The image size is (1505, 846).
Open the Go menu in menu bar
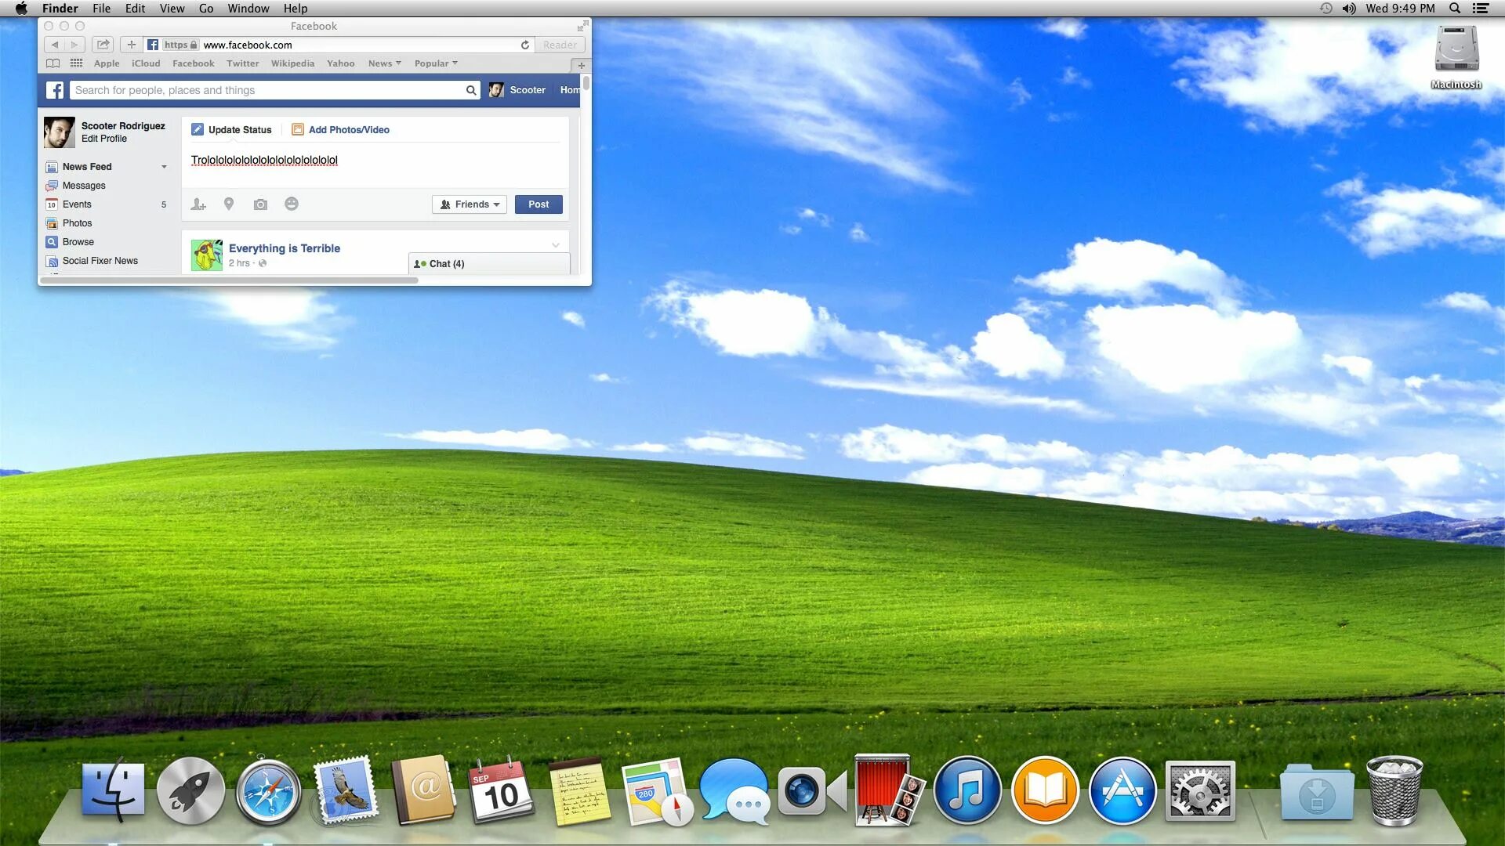pos(206,9)
